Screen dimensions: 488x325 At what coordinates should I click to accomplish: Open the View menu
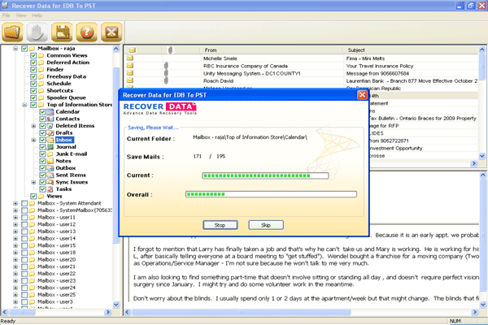pyautogui.click(x=21, y=15)
